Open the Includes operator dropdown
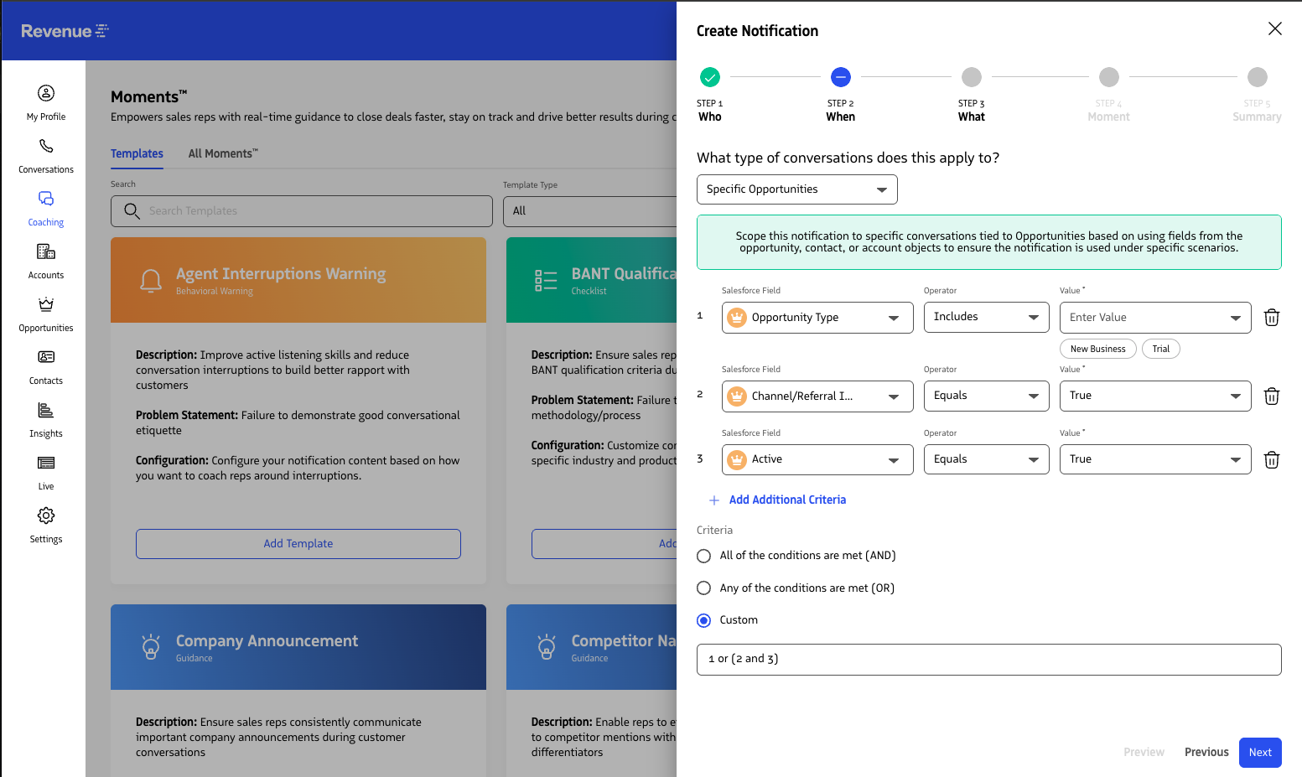1302x777 pixels. (986, 318)
